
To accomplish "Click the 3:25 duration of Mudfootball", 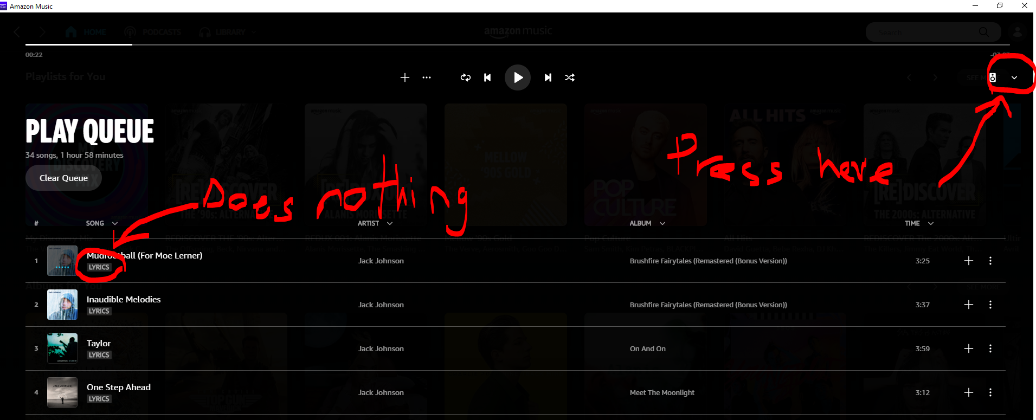I will tap(923, 261).
